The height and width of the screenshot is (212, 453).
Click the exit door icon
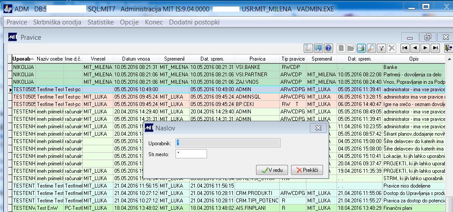(448, 48)
